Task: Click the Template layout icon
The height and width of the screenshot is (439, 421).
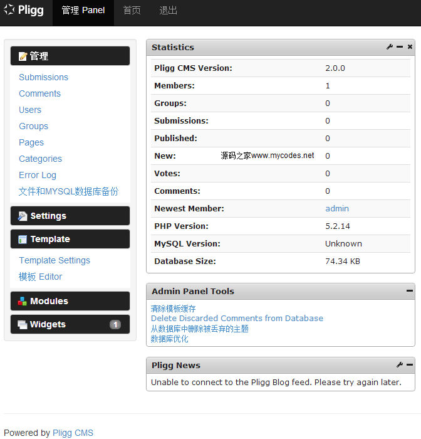Action: click(x=23, y=240)
